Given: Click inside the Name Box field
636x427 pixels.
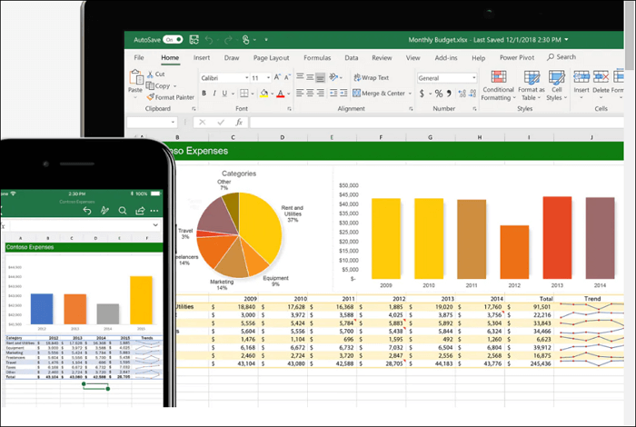Looking at the screenshot, I should (152, 122).
